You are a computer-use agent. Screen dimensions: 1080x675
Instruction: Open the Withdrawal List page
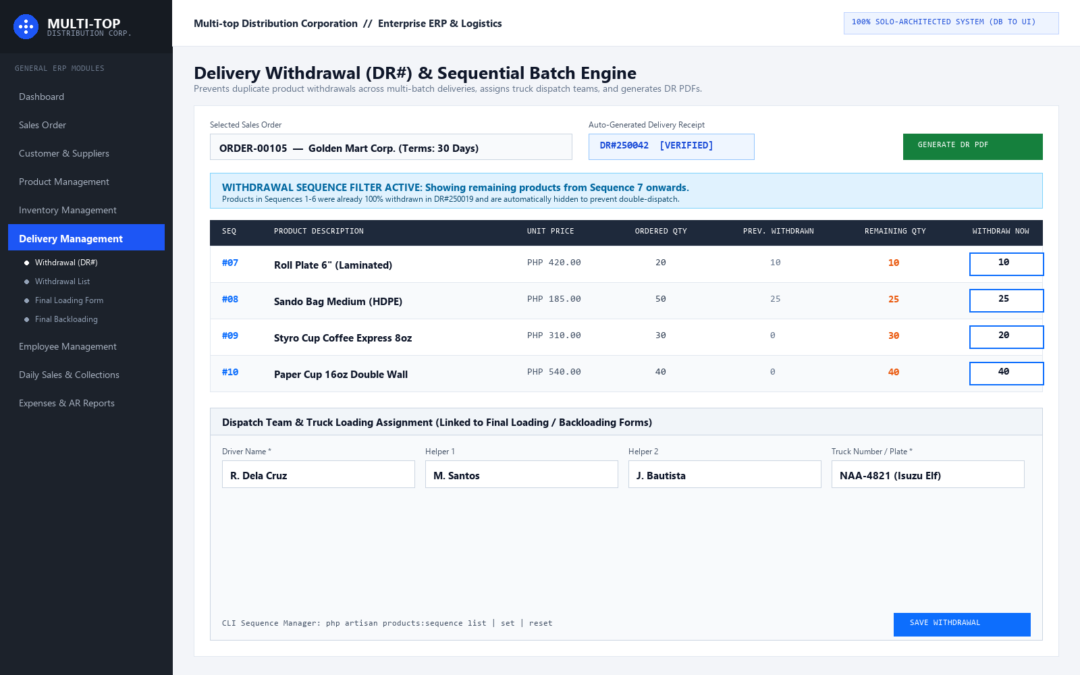pyautogui.click(x=62, y=281)
